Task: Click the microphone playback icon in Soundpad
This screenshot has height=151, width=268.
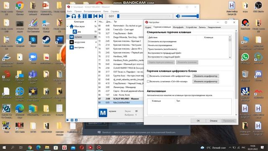Action: click(79, 16)
